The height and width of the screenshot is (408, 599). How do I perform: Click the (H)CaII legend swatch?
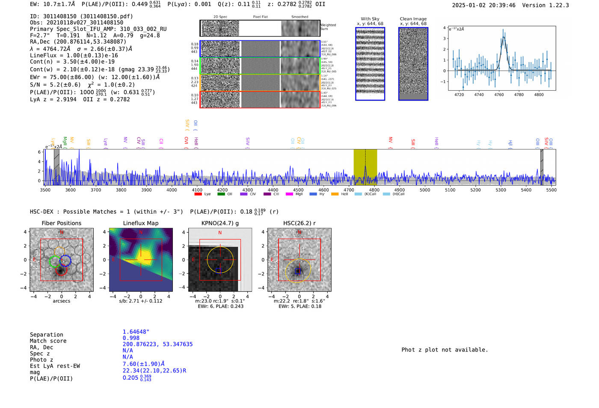click(x=386, y=194)
